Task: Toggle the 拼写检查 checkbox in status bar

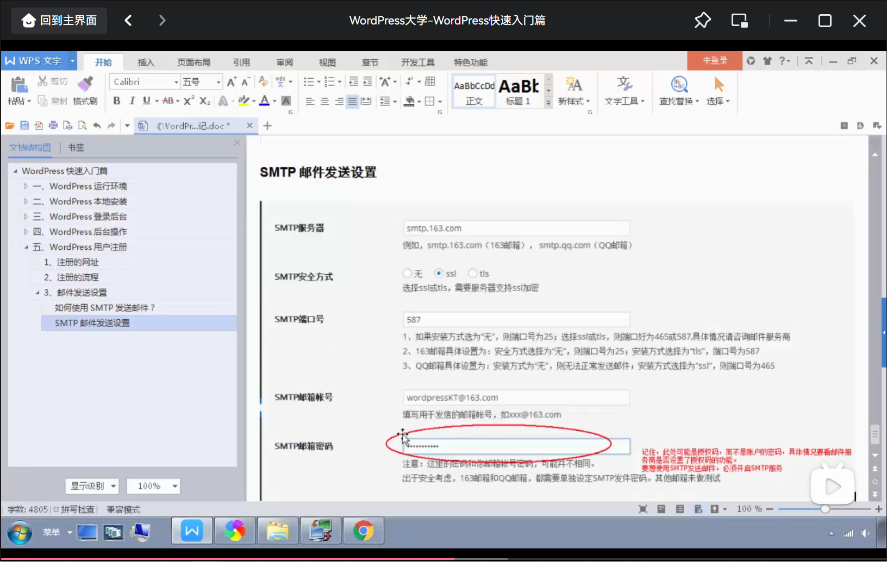Action: tap(56, 509)
